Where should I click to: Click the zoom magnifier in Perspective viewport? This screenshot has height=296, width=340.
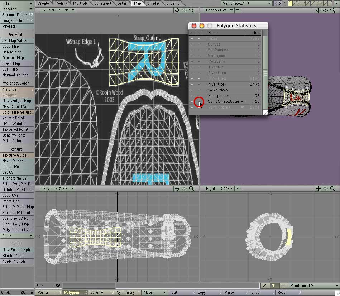point(332,10)
